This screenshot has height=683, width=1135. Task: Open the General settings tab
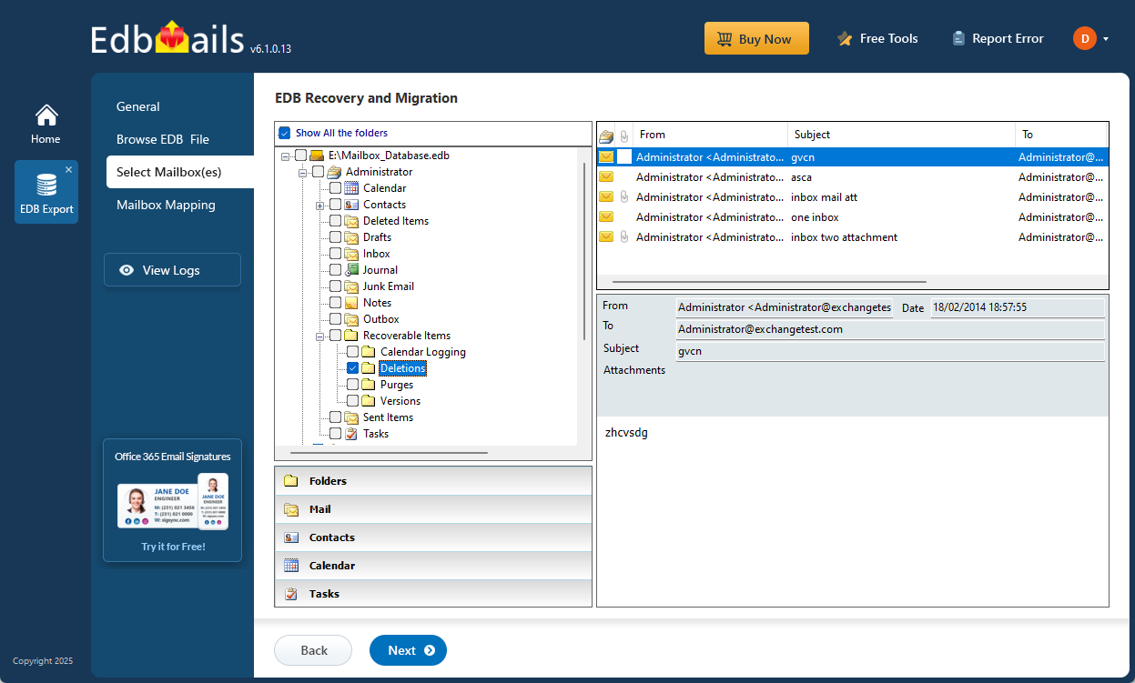click(x=138, y=106)
